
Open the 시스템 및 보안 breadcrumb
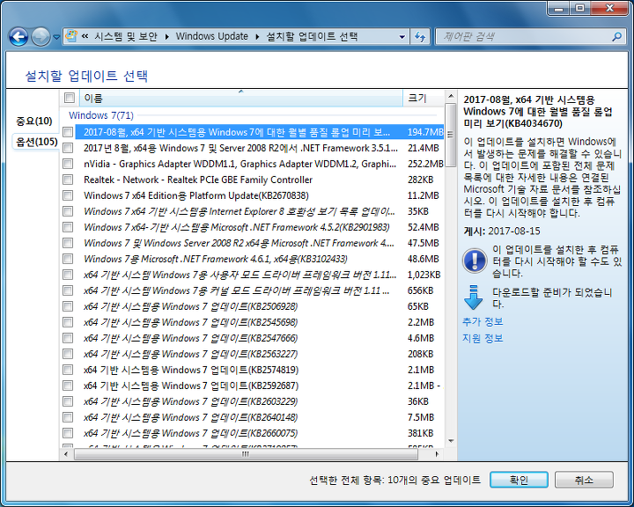coord(126,36)
